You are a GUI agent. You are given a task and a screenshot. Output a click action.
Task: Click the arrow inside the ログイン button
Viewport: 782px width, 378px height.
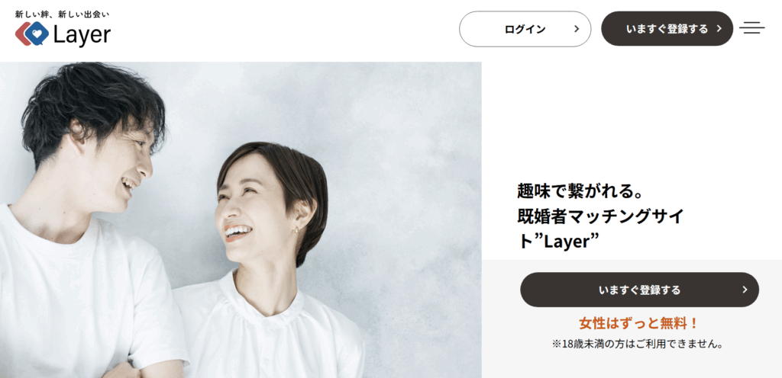[577, 29]
